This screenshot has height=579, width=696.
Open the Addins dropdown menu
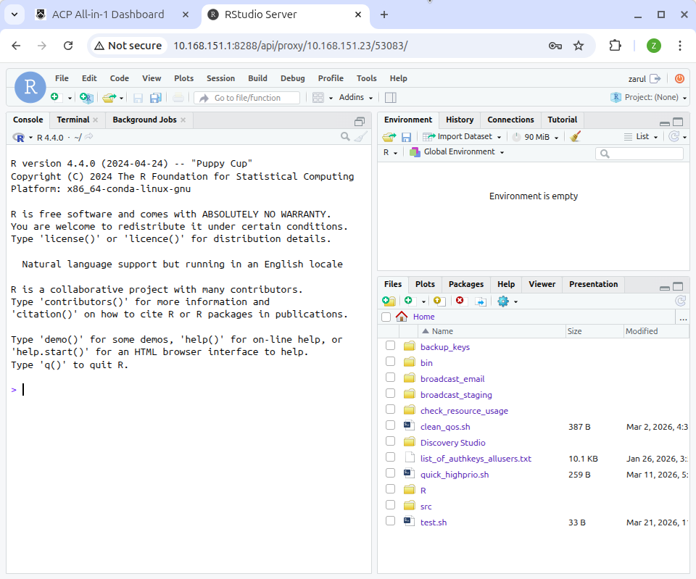point(356,98)
